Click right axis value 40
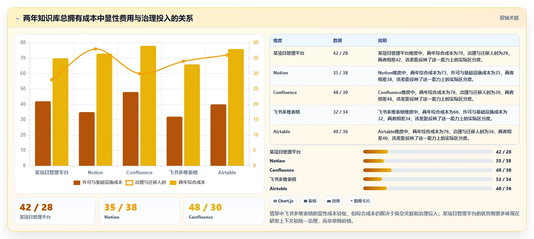Viewport: 534px width, 239px height. pyautogui.click(x=256, y=43)
